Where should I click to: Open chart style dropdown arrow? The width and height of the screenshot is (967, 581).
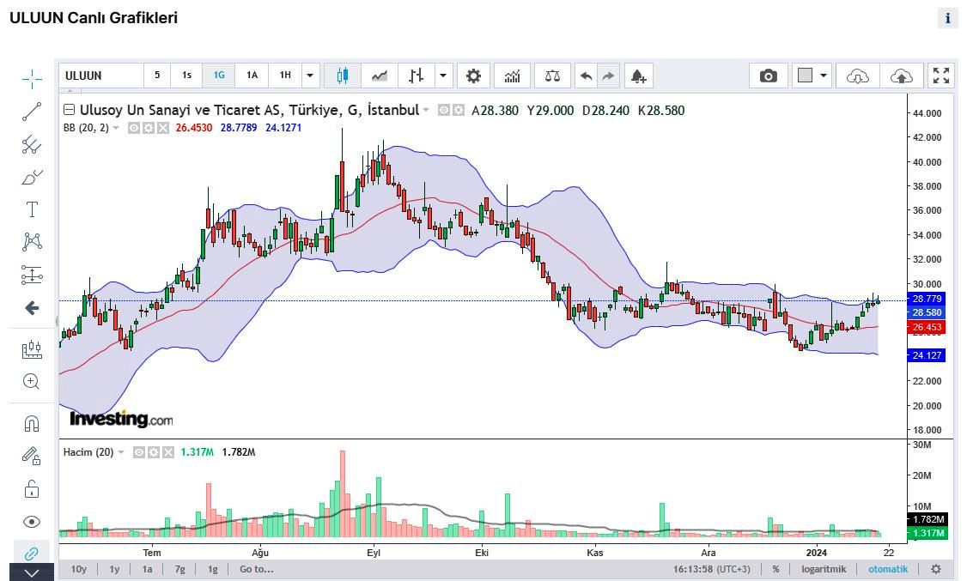click(x=443, y=76)
